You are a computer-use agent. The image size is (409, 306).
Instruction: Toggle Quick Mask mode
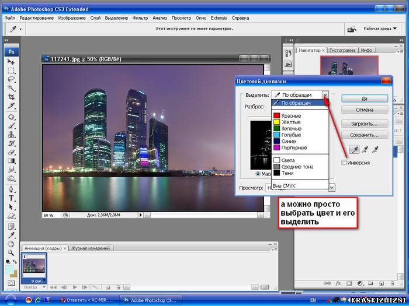11,283
